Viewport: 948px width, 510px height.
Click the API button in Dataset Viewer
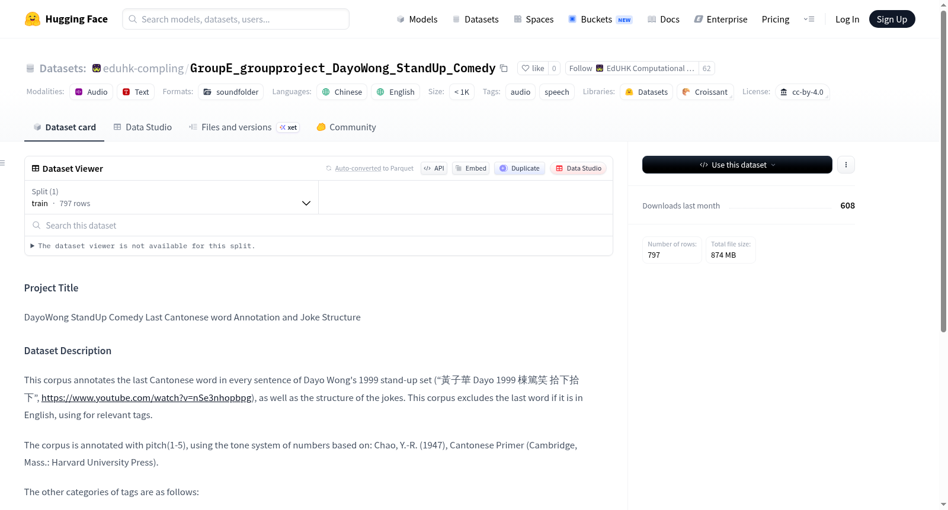(434, 168)
